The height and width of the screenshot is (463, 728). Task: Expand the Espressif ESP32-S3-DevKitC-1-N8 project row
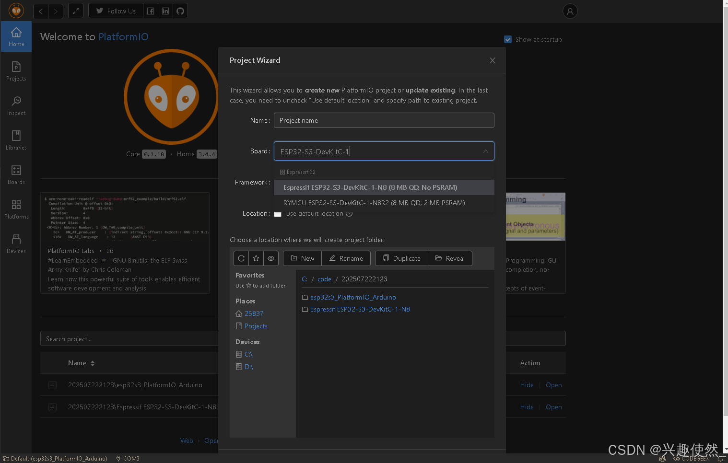click(x=52, y=407)
